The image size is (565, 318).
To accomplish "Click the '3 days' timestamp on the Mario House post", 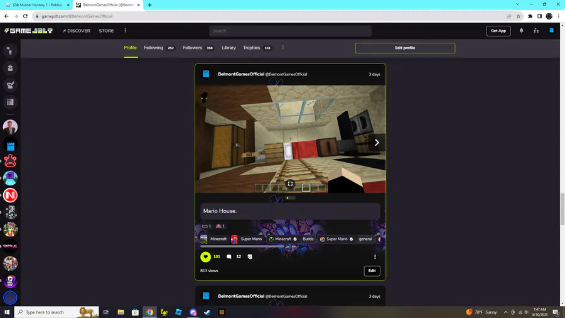I will [374, 74].
